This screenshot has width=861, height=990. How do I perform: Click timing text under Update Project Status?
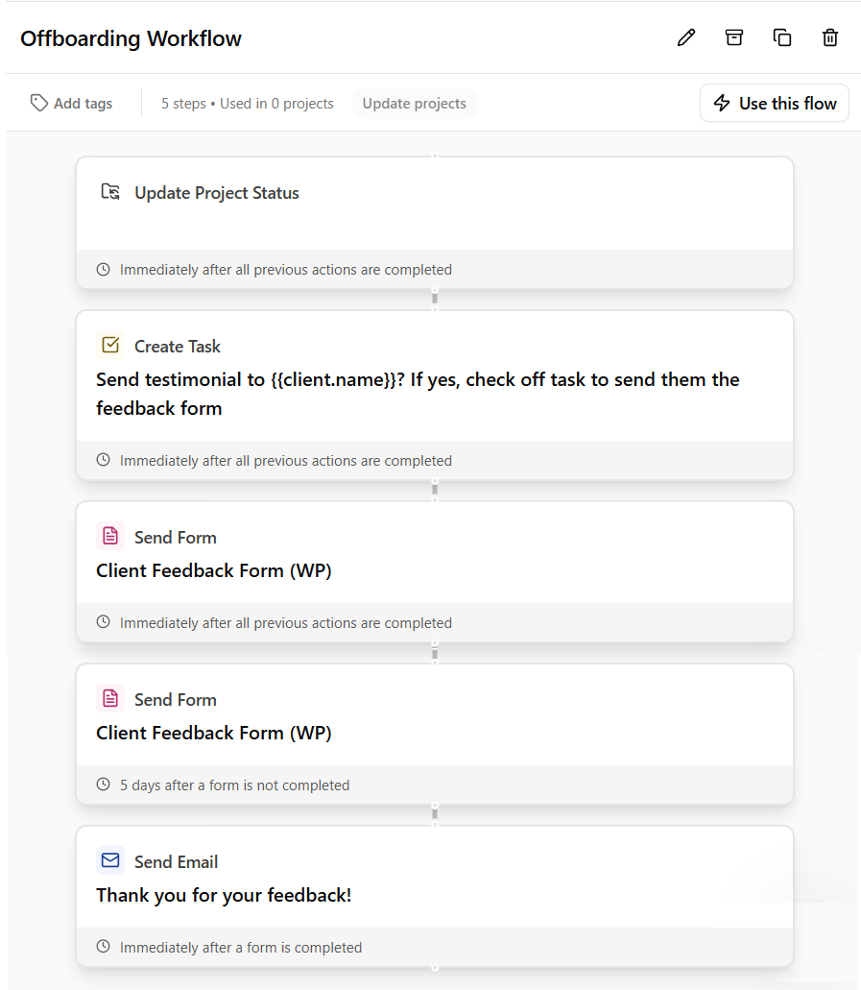285,270
